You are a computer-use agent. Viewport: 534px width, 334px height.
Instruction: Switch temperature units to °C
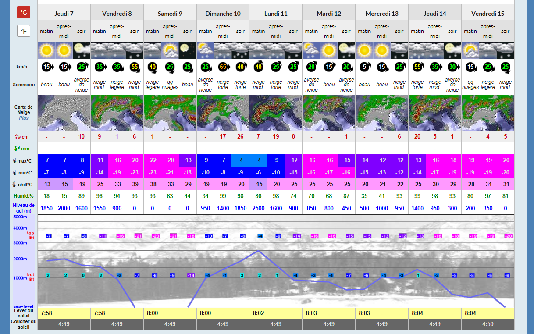(24, 12)
